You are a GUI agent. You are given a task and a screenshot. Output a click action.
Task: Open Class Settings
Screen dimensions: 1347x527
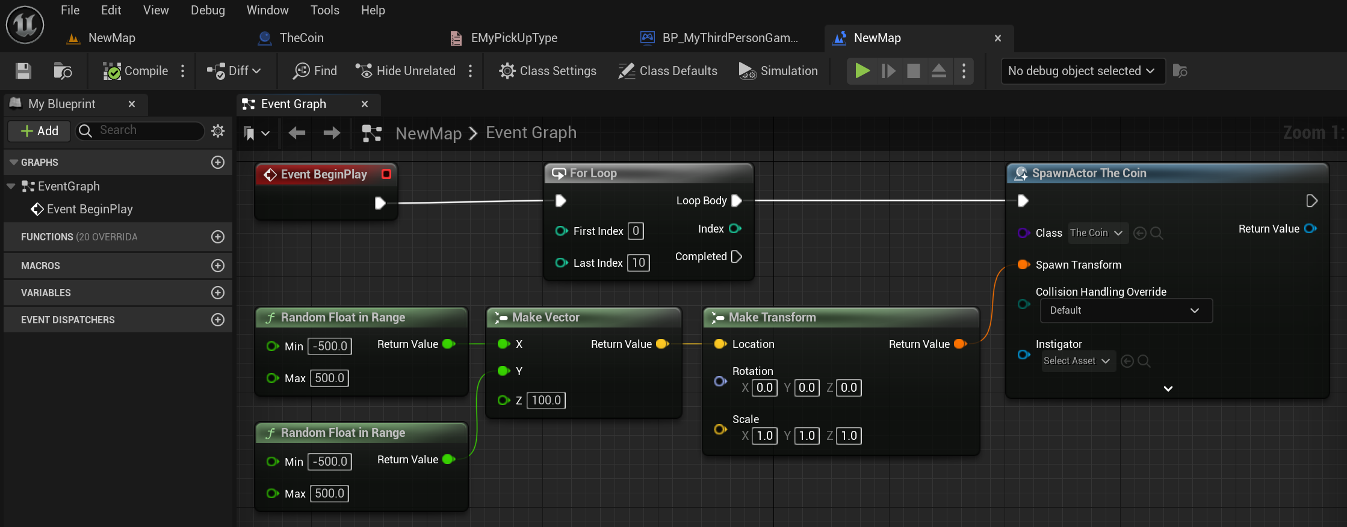(548, 71)
